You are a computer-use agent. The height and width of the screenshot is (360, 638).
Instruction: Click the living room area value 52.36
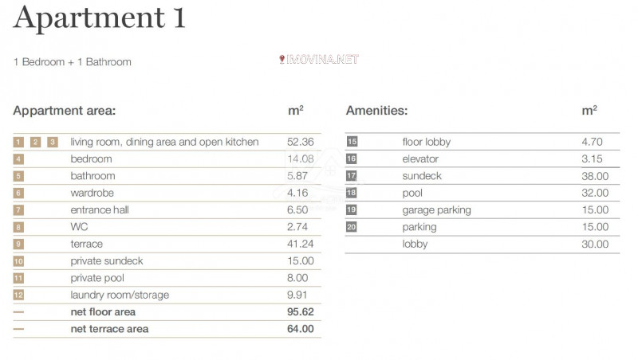pyautogui.click(x=300, y=142)
